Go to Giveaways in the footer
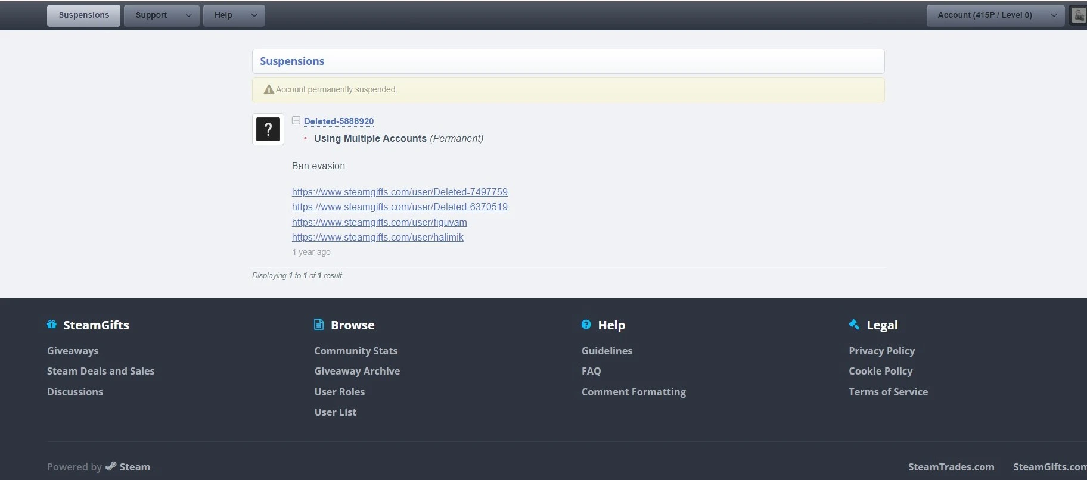 click(73, 351)
